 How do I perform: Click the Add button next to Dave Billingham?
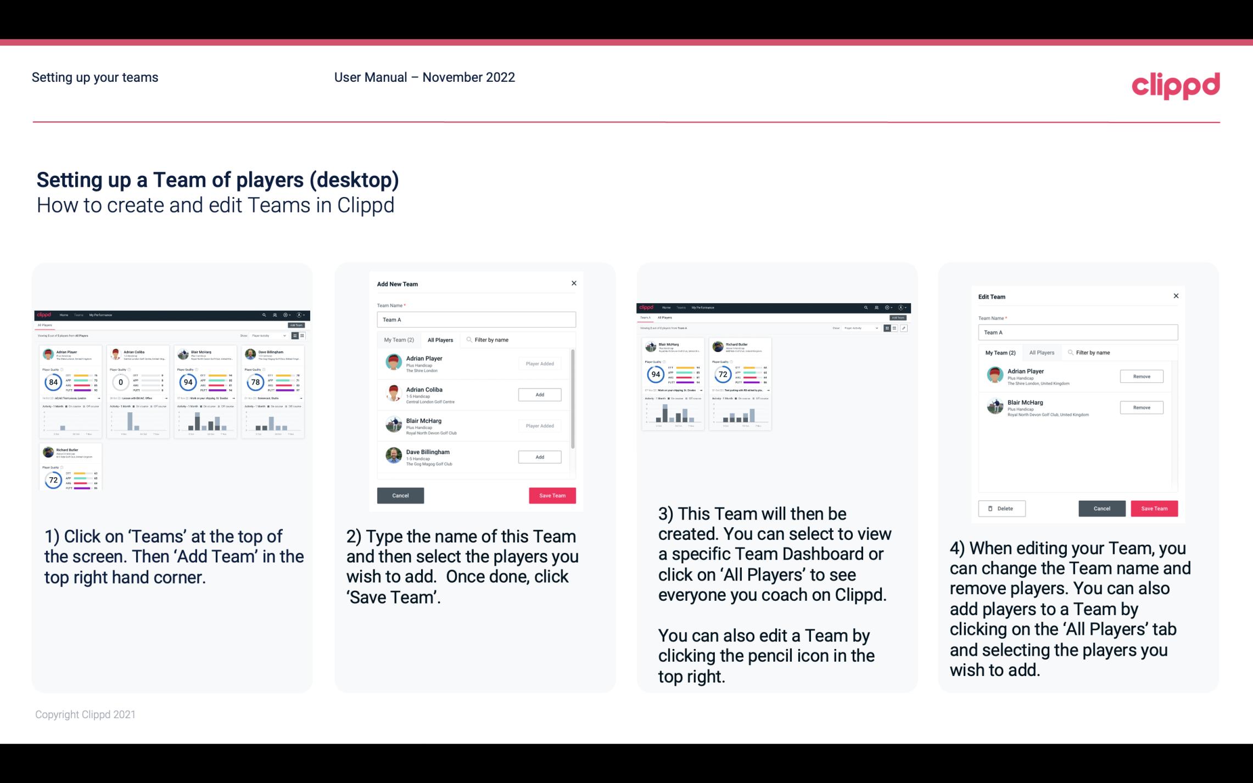(539, 456)
